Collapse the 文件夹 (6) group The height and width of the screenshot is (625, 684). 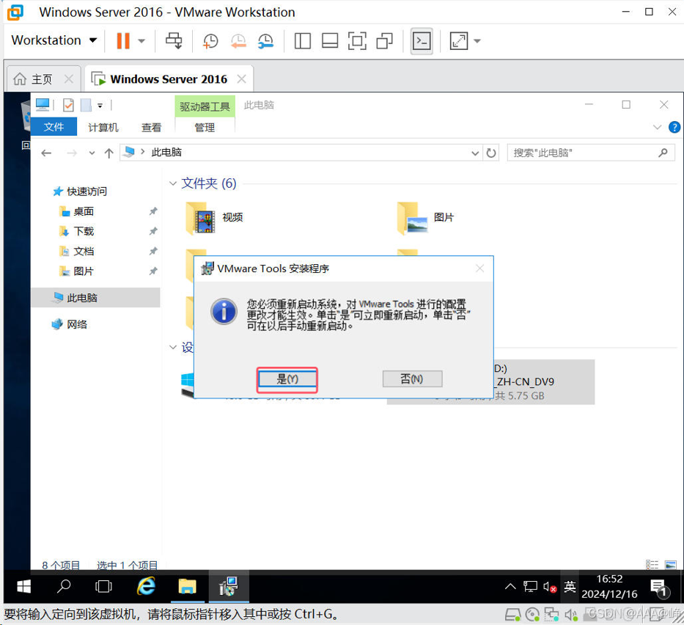point(173,183)
